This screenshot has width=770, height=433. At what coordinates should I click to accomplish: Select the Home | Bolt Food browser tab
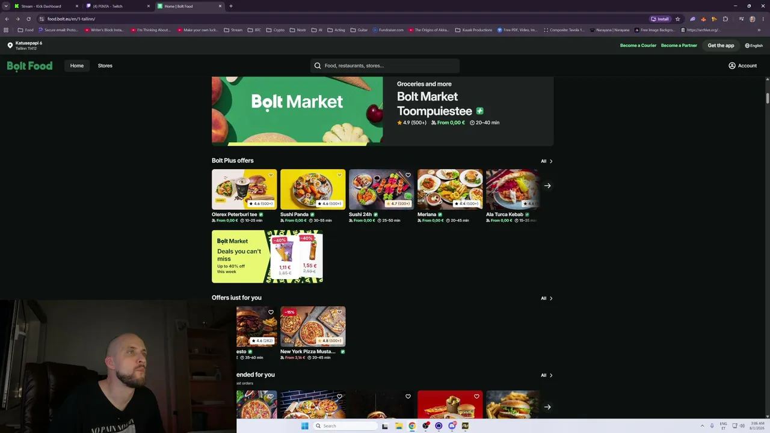point(189,6)
